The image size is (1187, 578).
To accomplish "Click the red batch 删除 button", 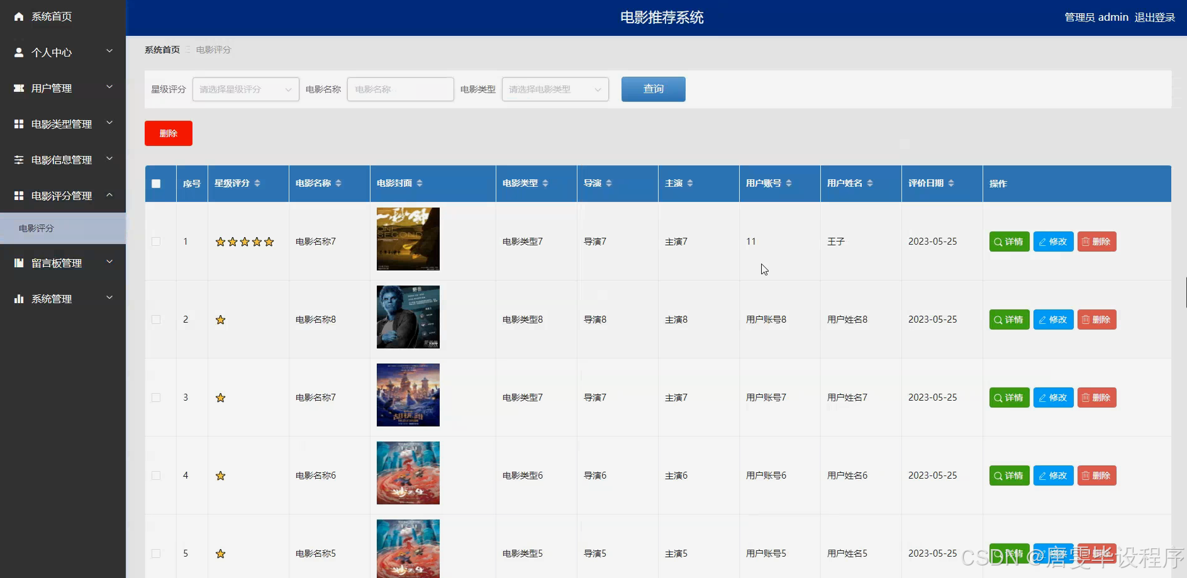I will point(169,133).
